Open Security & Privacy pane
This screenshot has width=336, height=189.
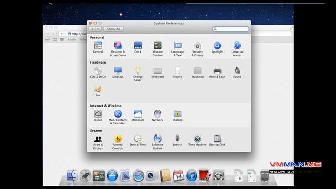[197, 49]
